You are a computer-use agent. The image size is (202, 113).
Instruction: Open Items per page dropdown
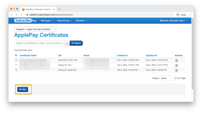click(168, 78)
